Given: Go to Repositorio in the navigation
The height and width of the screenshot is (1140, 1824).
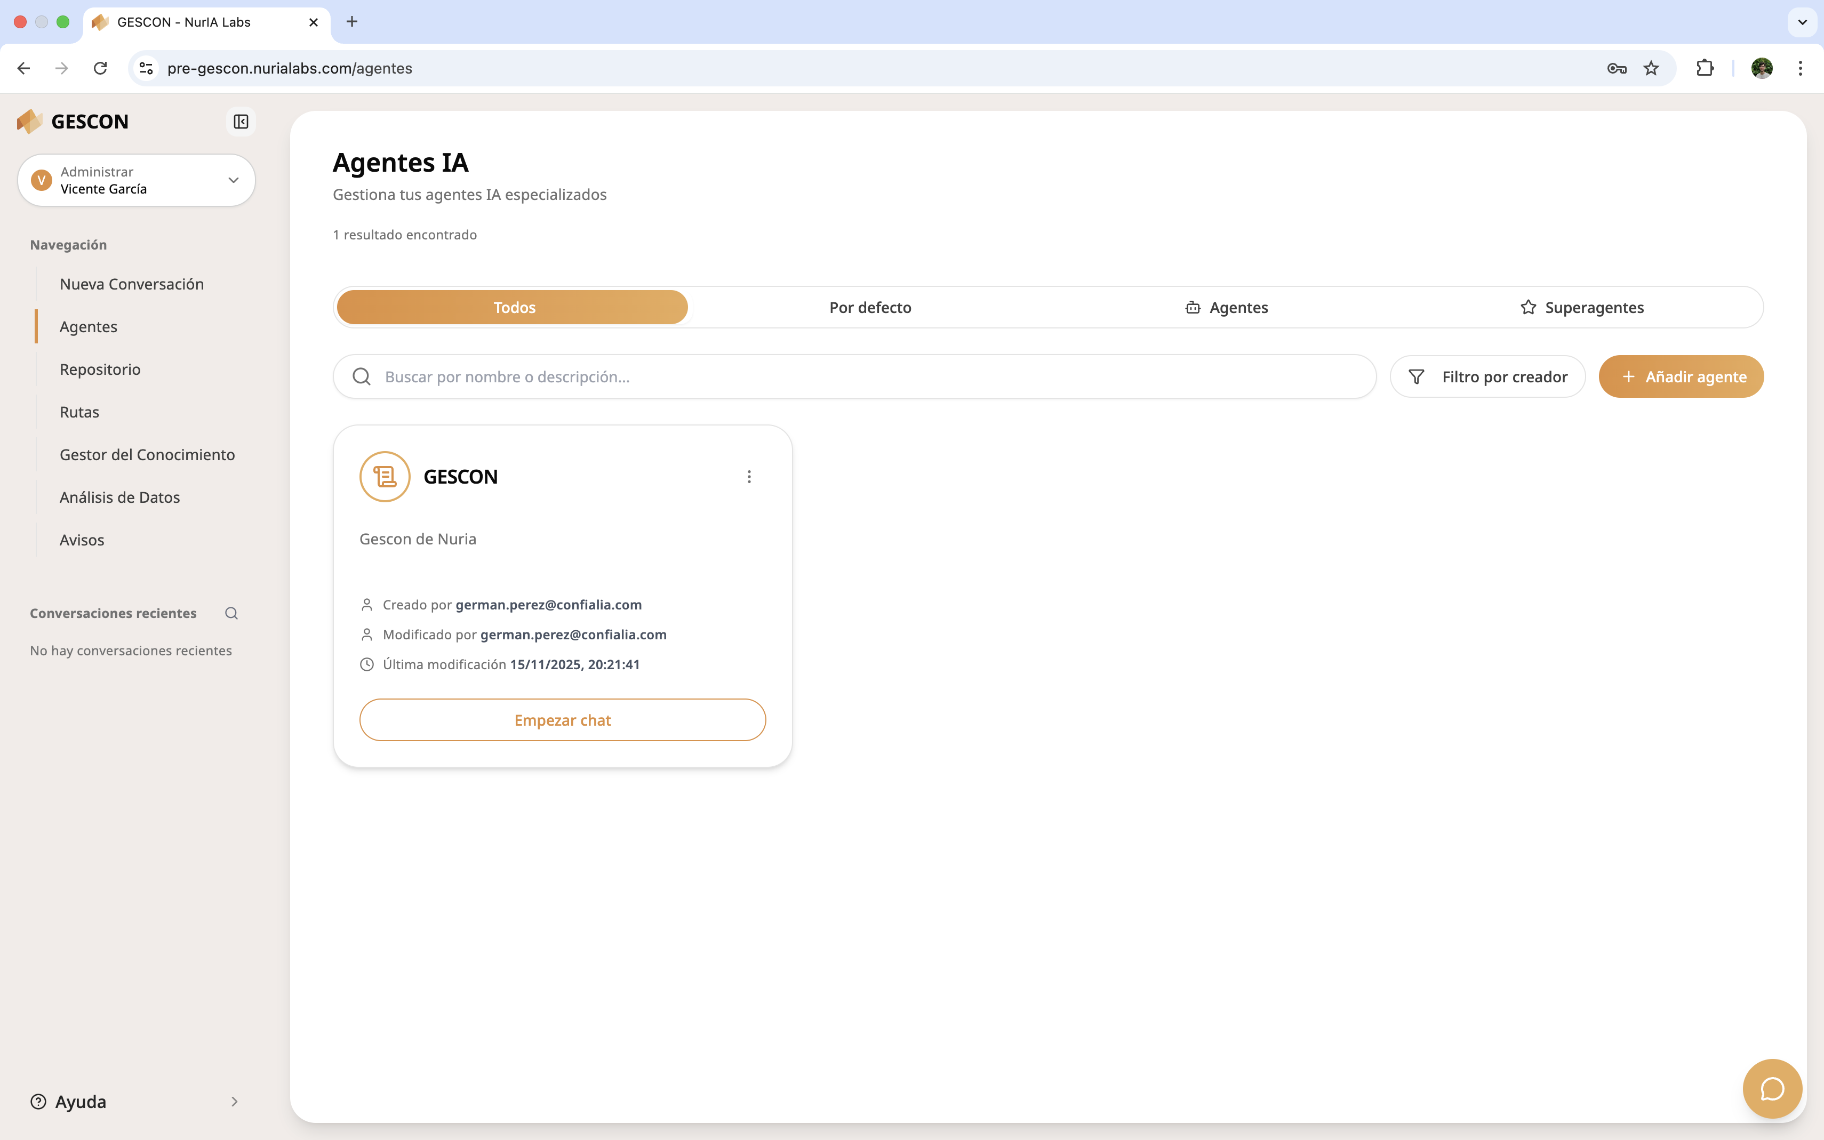Looking at the screenshot, I should pos(100,370).
